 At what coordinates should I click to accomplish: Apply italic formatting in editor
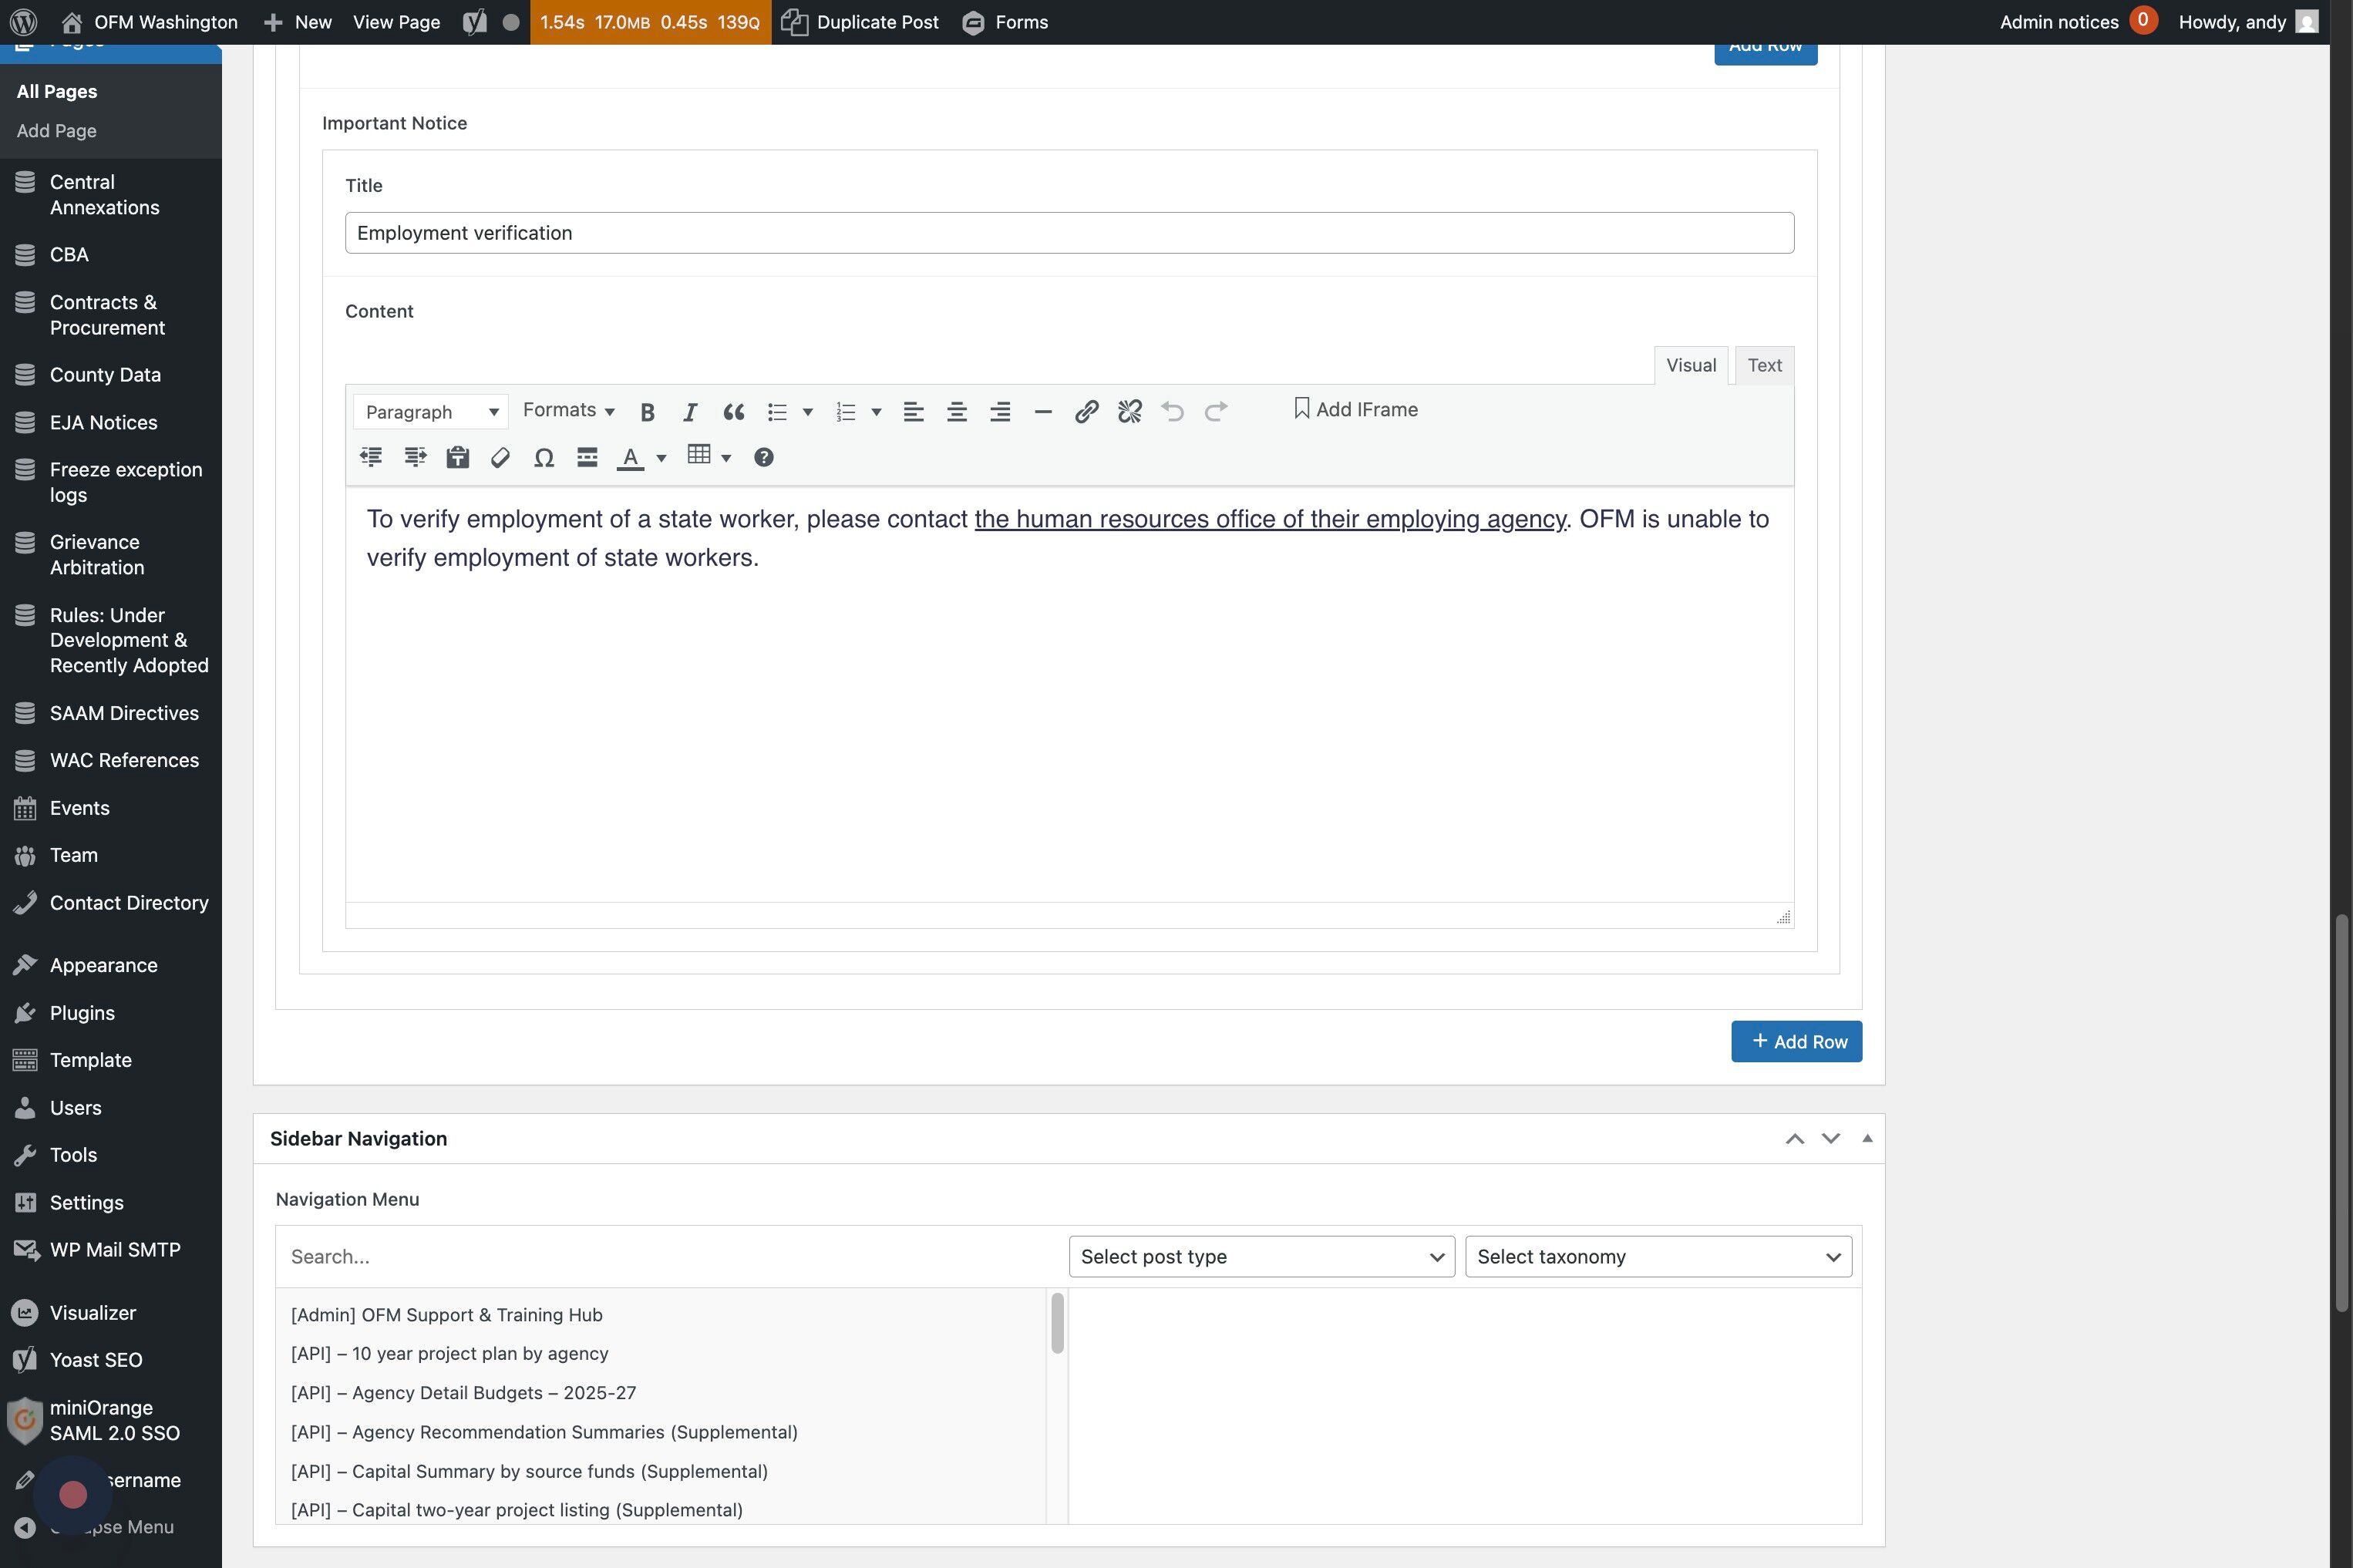(690, 412)
